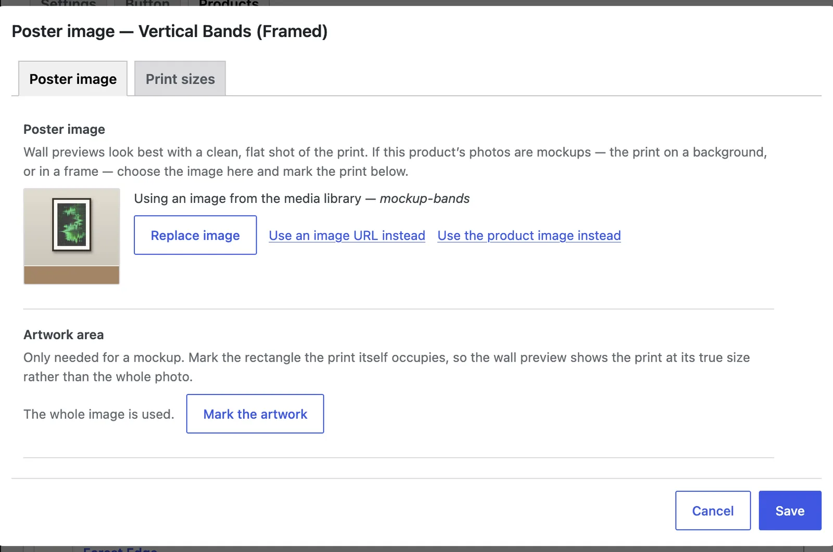The image size is (833, 552).
Task: Cancel the poster image dialog
Action: pyautogui.click(x=713, y=510)
